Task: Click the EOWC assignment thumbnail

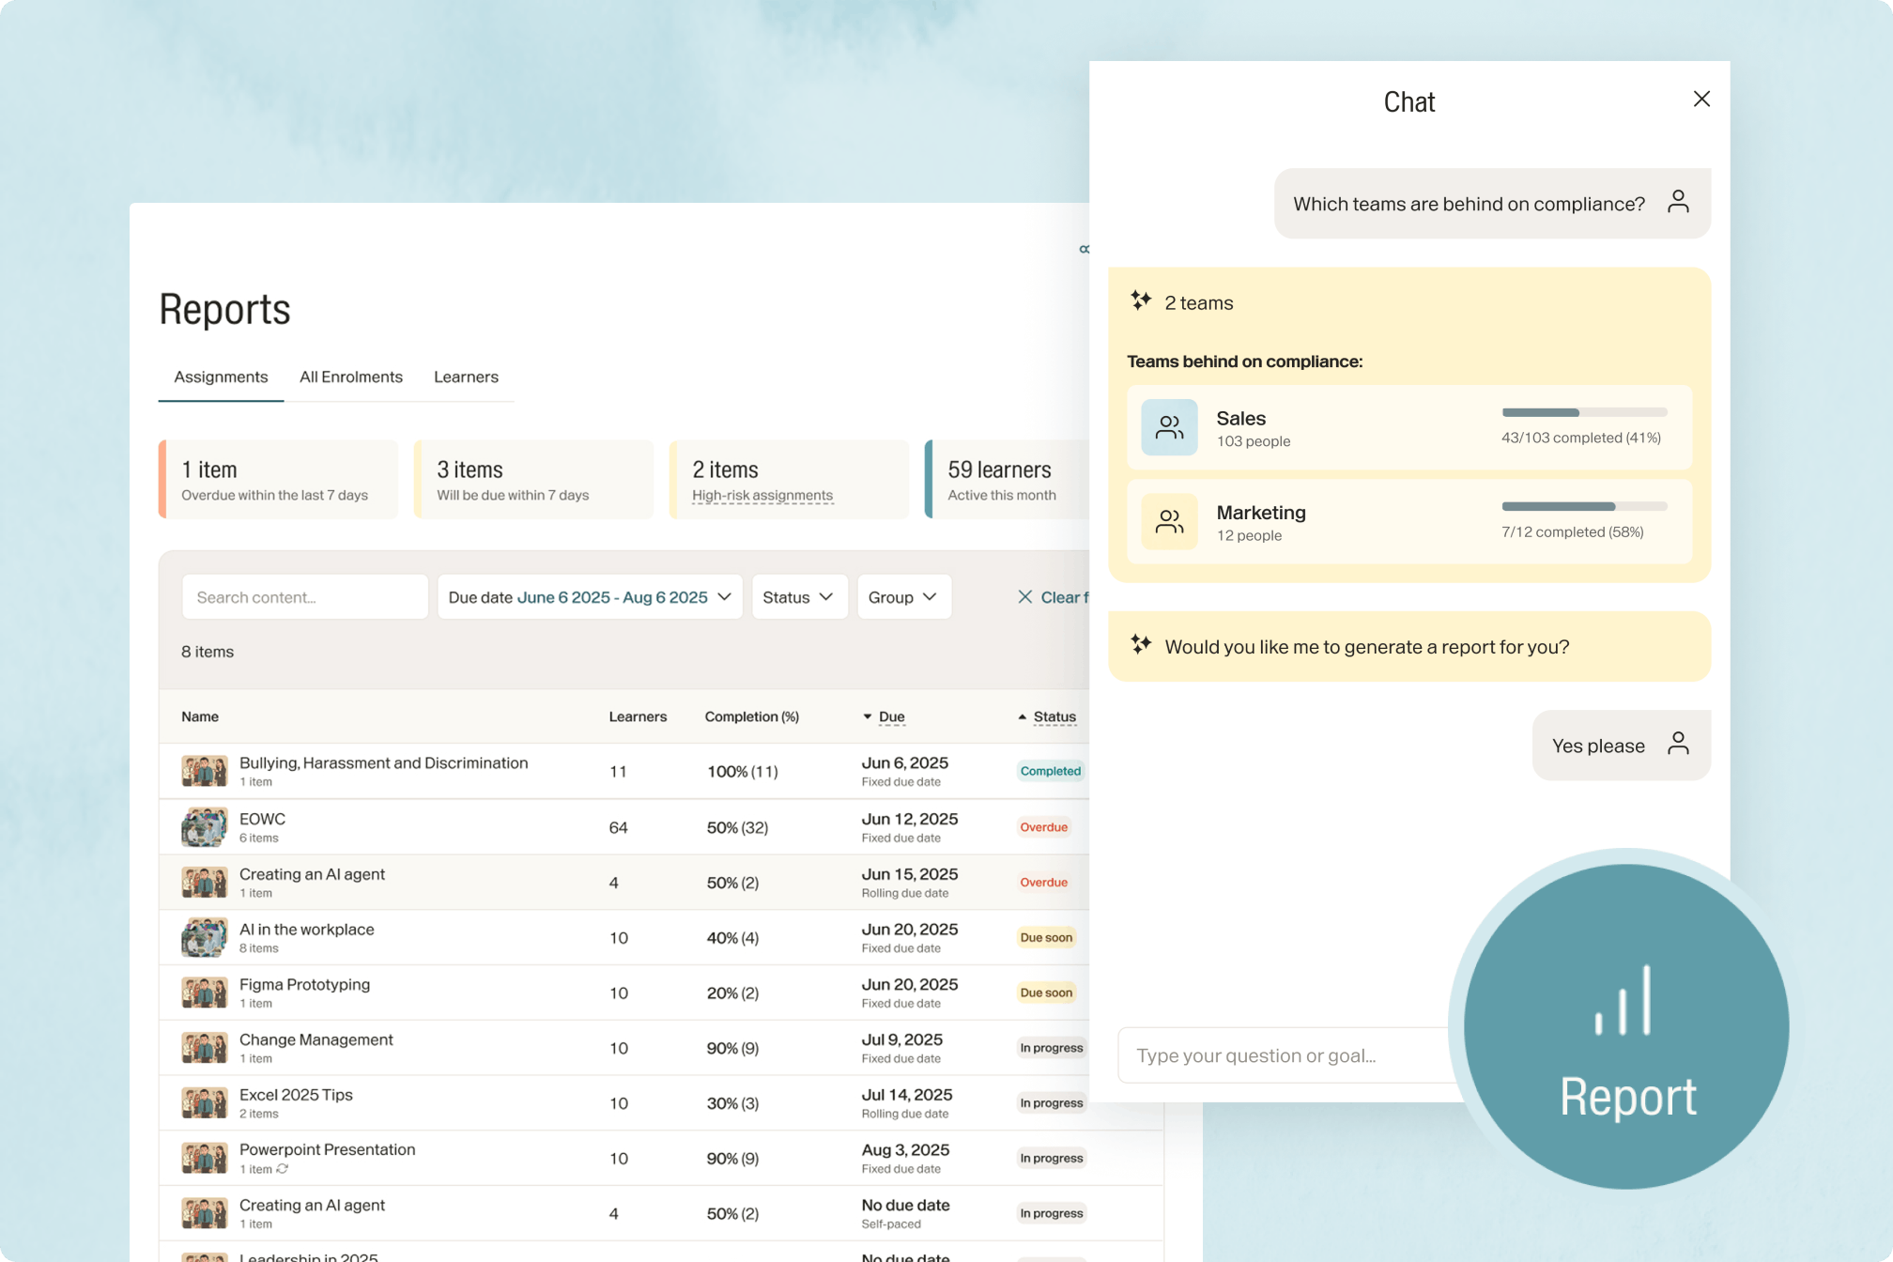Action: (204, 827)
